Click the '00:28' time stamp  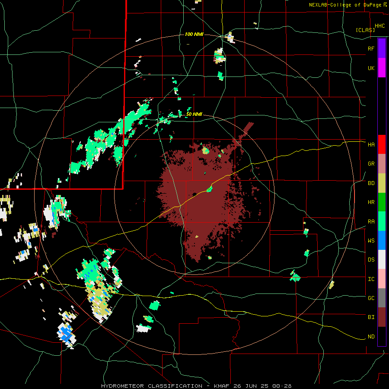(283, 386)
